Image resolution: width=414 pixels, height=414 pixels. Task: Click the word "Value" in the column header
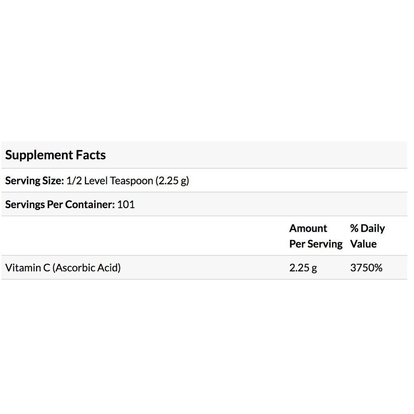coord(363,244)
